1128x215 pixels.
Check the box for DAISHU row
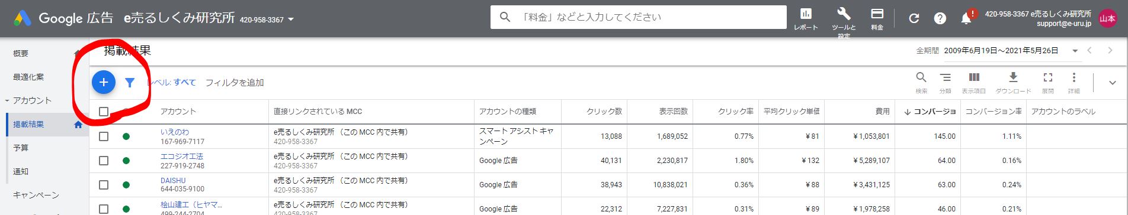(x=104, y=185)
